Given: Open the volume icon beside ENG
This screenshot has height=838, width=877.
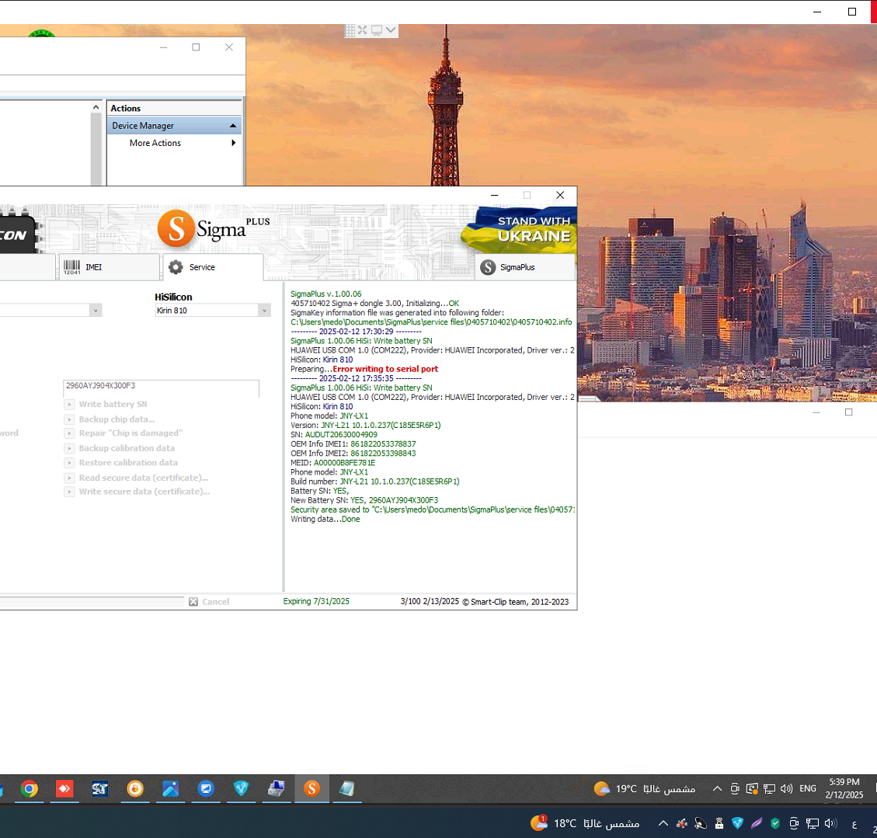Looking at the screenshot, I should pyautogui.click(x=786, y=789).
